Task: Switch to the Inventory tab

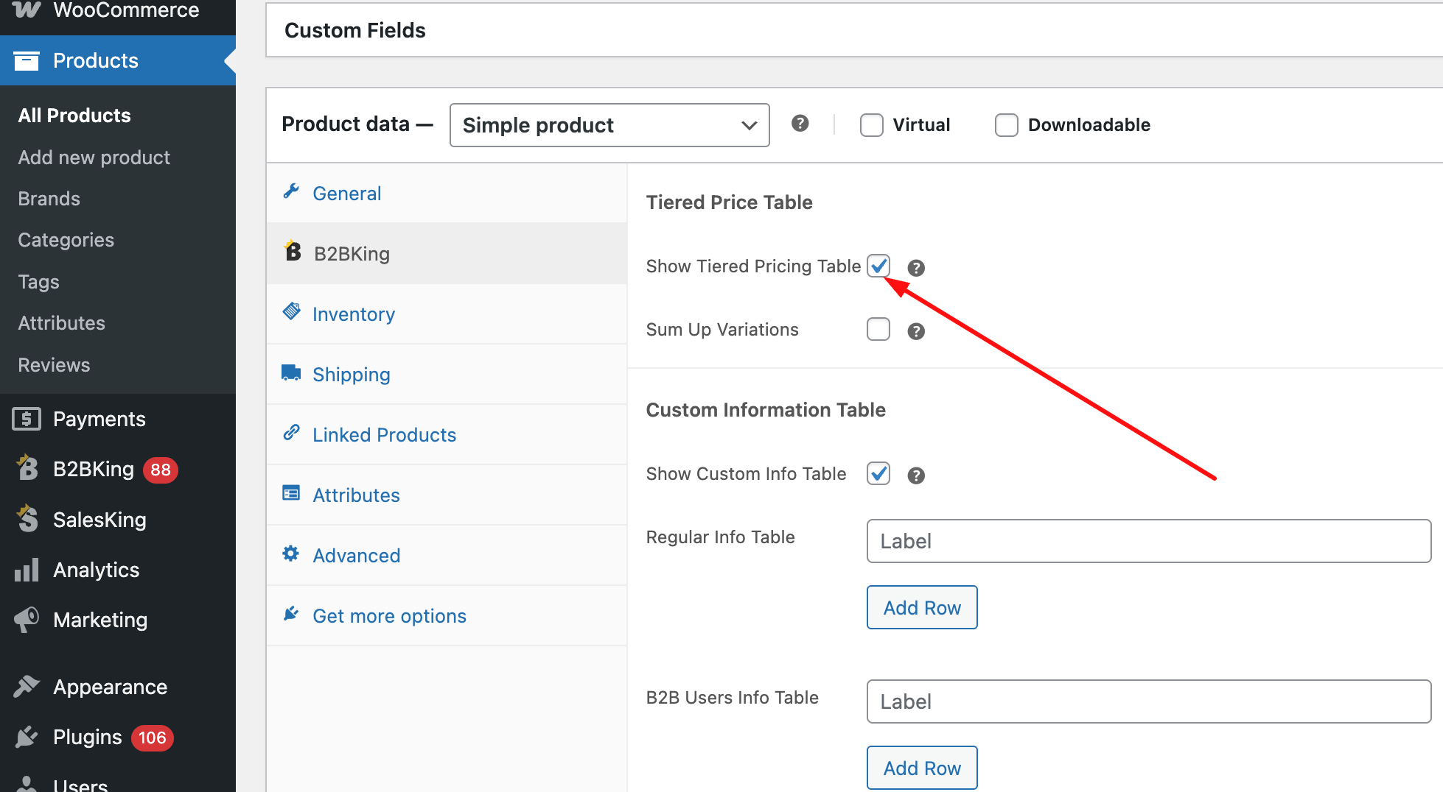Action: coord(447,314)
